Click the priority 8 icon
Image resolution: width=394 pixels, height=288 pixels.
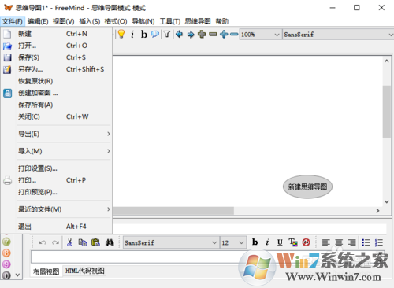[x=6, y=253]
